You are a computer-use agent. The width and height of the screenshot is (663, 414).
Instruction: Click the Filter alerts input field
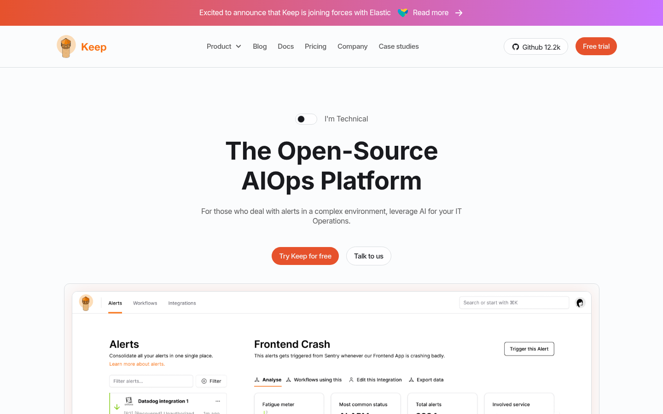[x=151, y=381]
